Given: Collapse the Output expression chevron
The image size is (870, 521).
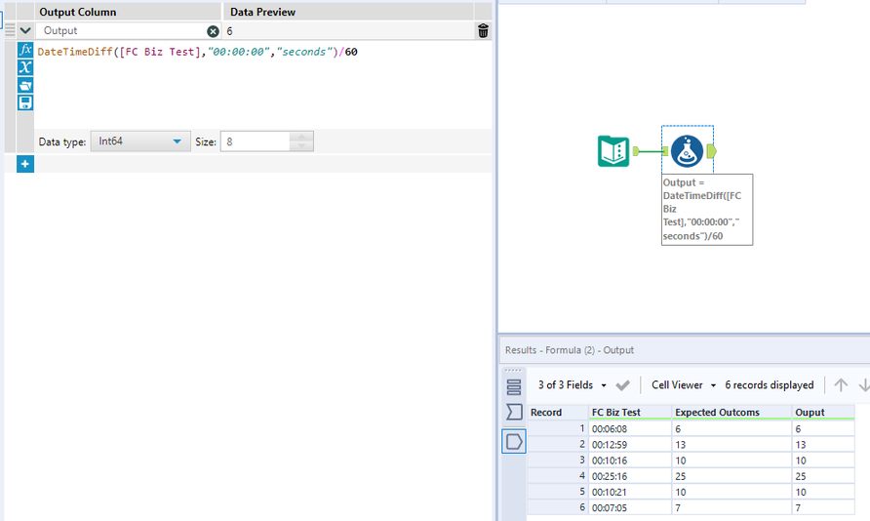Looking at the screenshot, I should pyautogui.click(x=25, y=30).
